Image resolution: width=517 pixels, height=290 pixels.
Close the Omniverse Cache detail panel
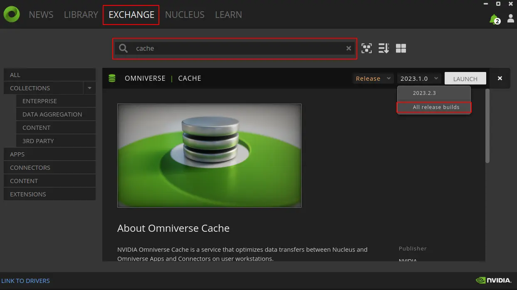(x=500, y=78)
